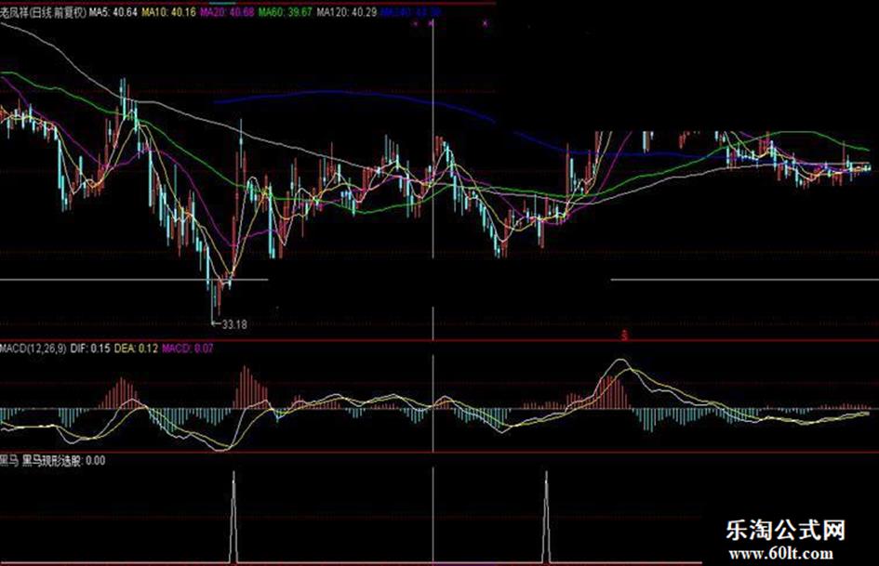Click the purple MACD: 0.07 value
The width and height of the screenshot is (879, 566).
coord(188,348)
